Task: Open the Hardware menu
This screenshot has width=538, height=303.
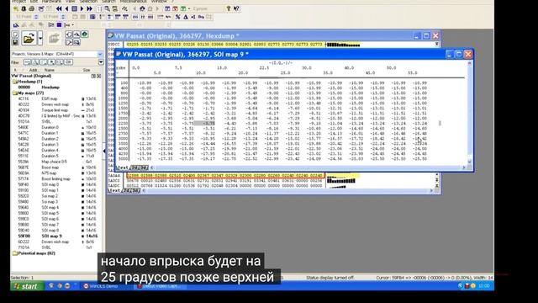Action: click(x=51, y=2)
